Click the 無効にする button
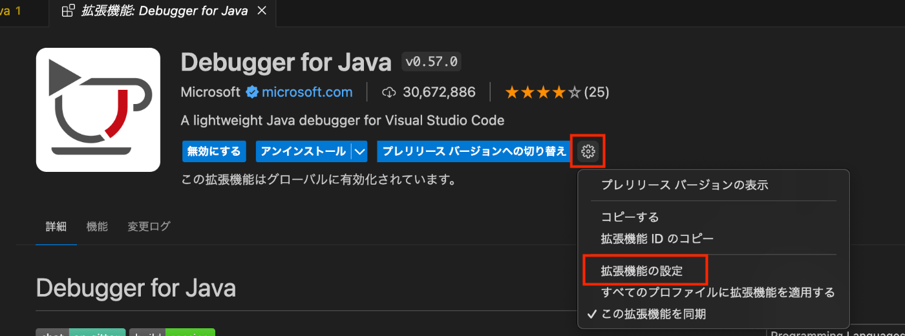905x336 pixels. (x=214, y=152)
